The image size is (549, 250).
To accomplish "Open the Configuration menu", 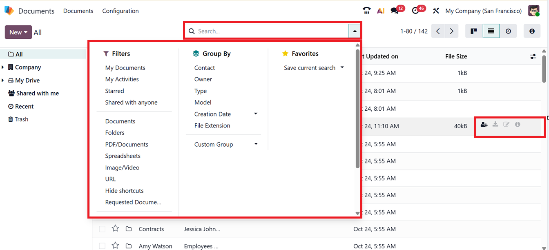I will 121,11.
